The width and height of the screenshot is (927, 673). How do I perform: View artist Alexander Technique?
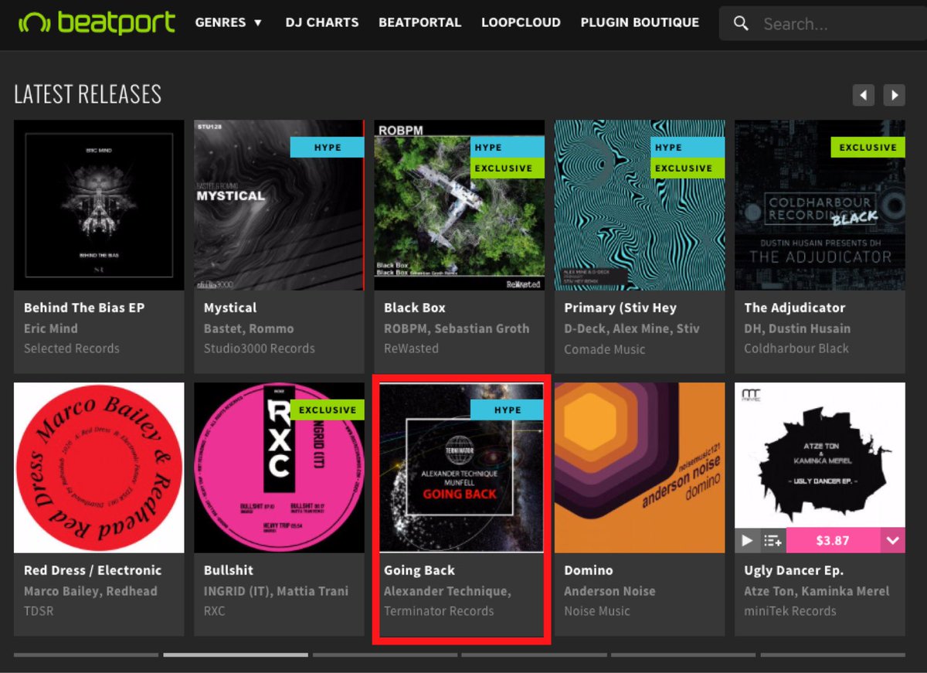click(447, 591)
